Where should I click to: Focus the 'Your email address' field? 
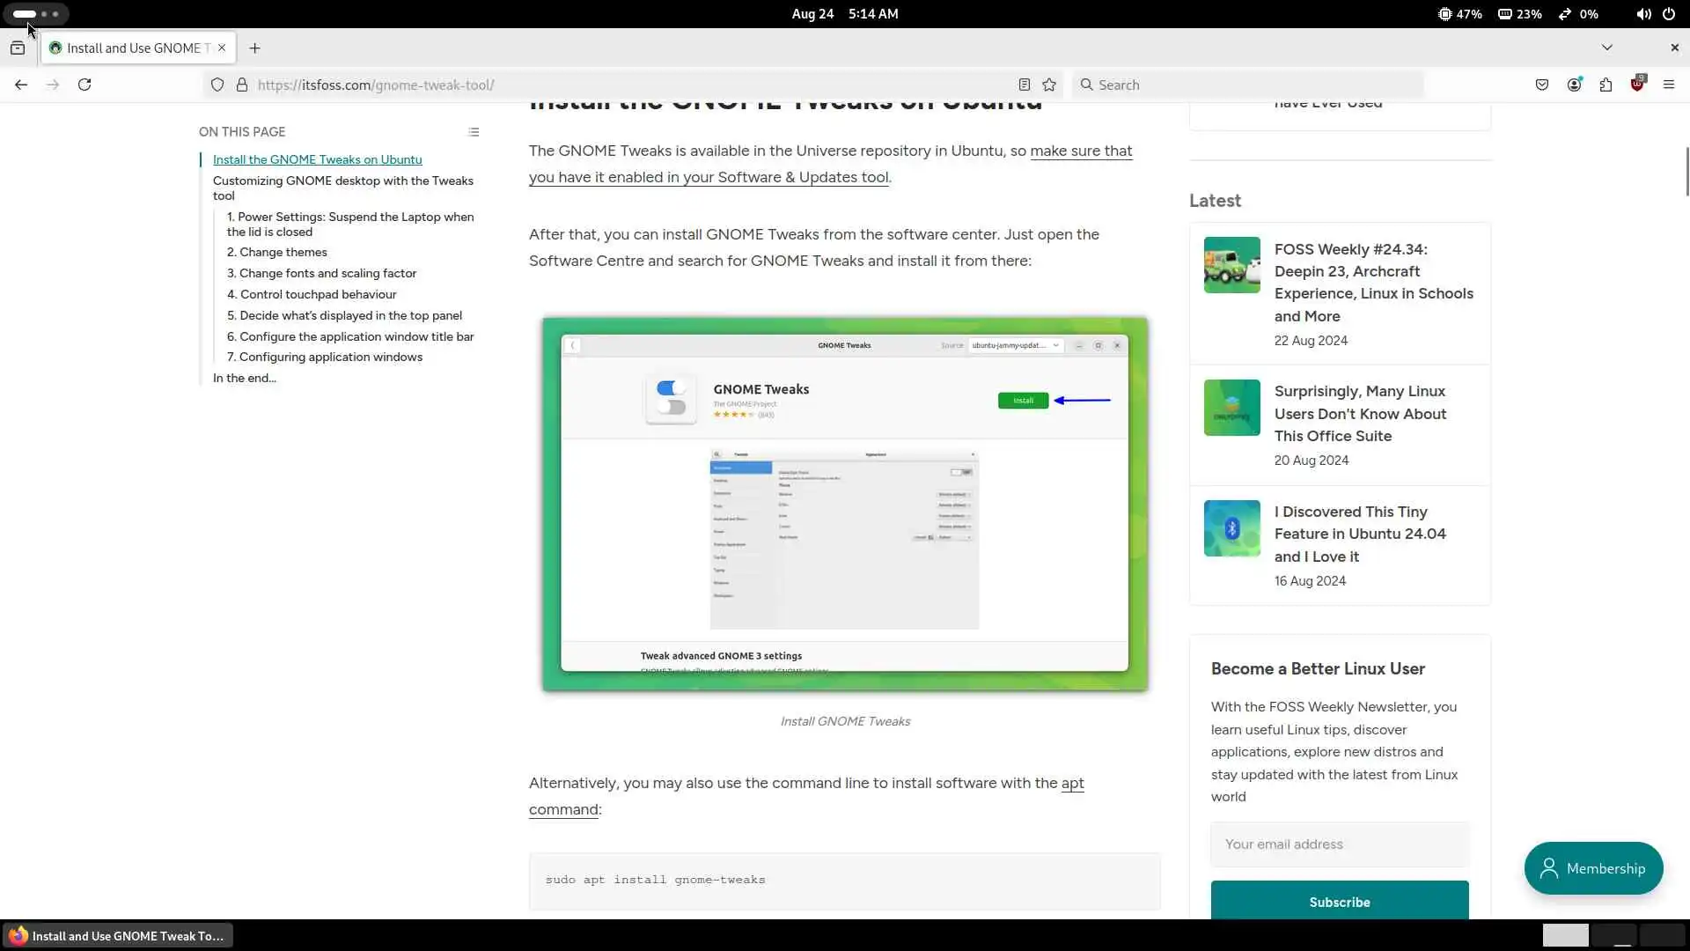(x=1339, y=844)
